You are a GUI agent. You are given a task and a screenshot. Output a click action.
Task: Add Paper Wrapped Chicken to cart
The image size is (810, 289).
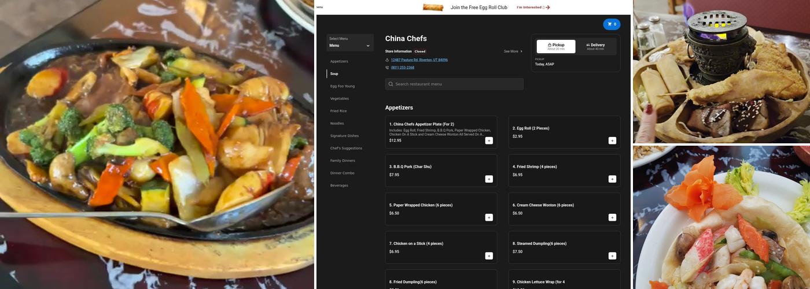coord(489,217)
